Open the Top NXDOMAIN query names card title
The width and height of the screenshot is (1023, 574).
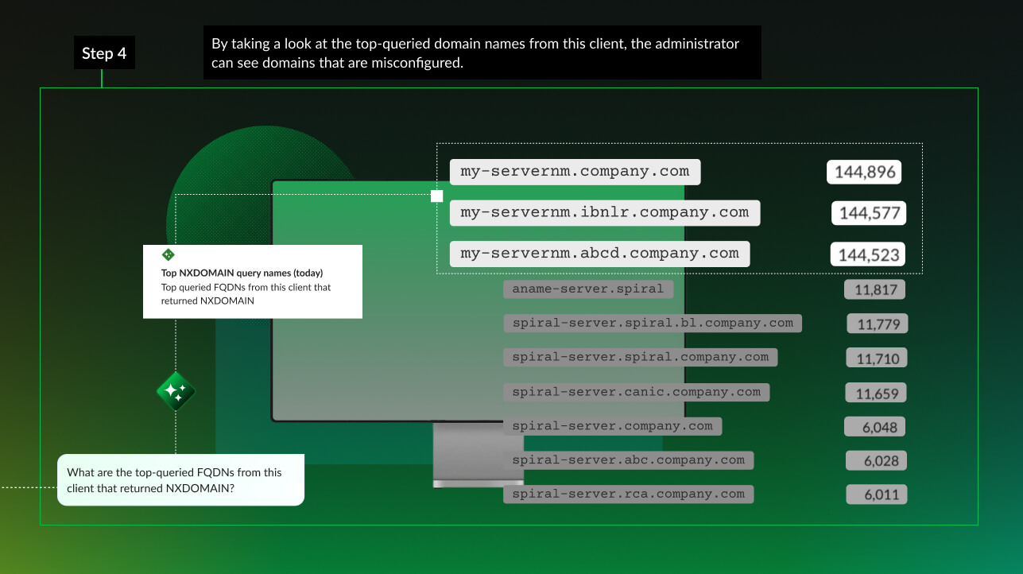click(242, 273)
